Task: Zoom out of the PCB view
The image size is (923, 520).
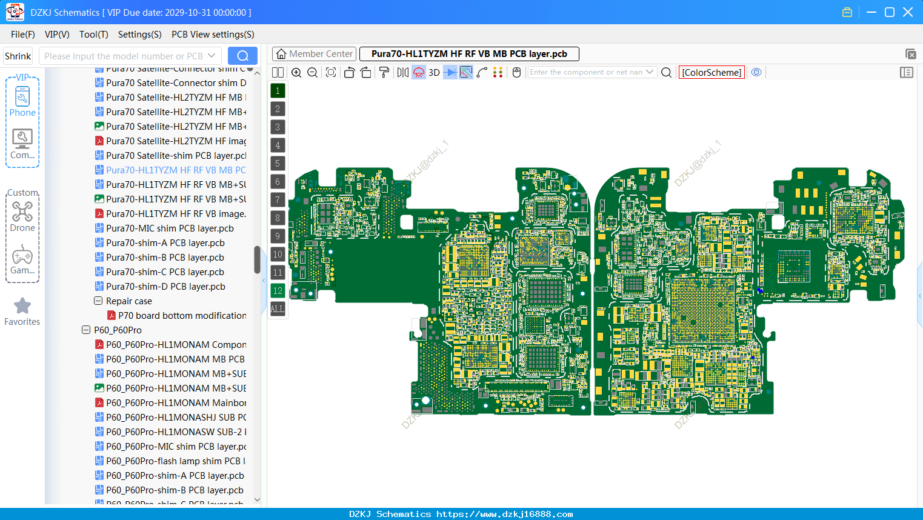Action: pyautogui.click(x=313, y=72)
